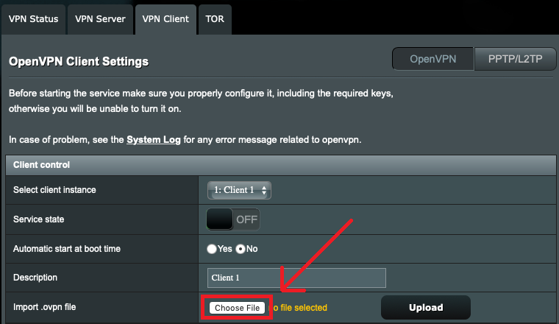
Task: Select Yes for automatic start at boot
Action: 213,249
